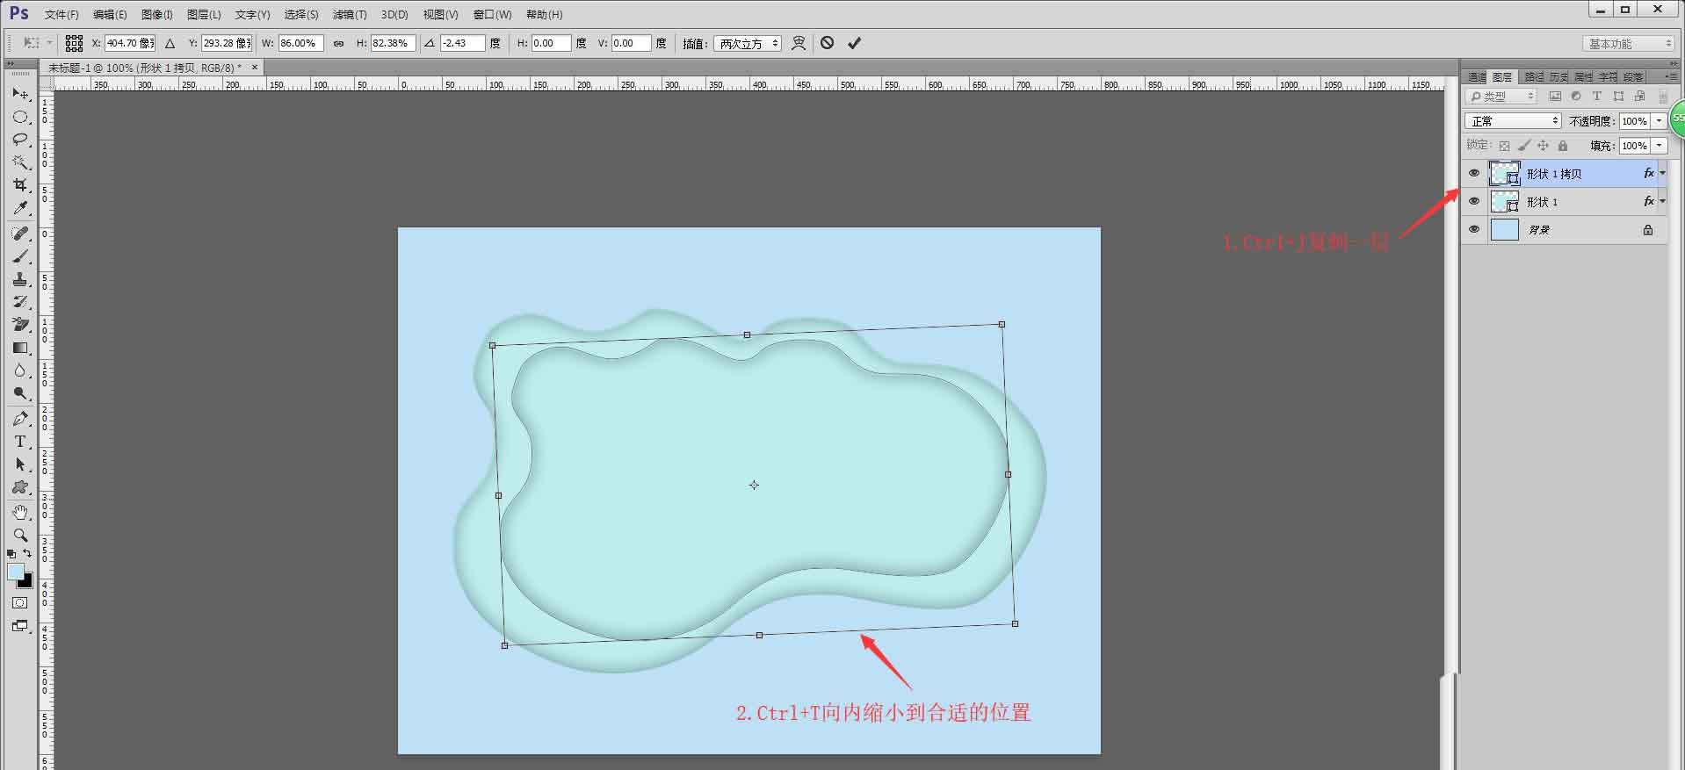
Task: Cancel transform with the circle-slash icon
Action: click(828, 42)
